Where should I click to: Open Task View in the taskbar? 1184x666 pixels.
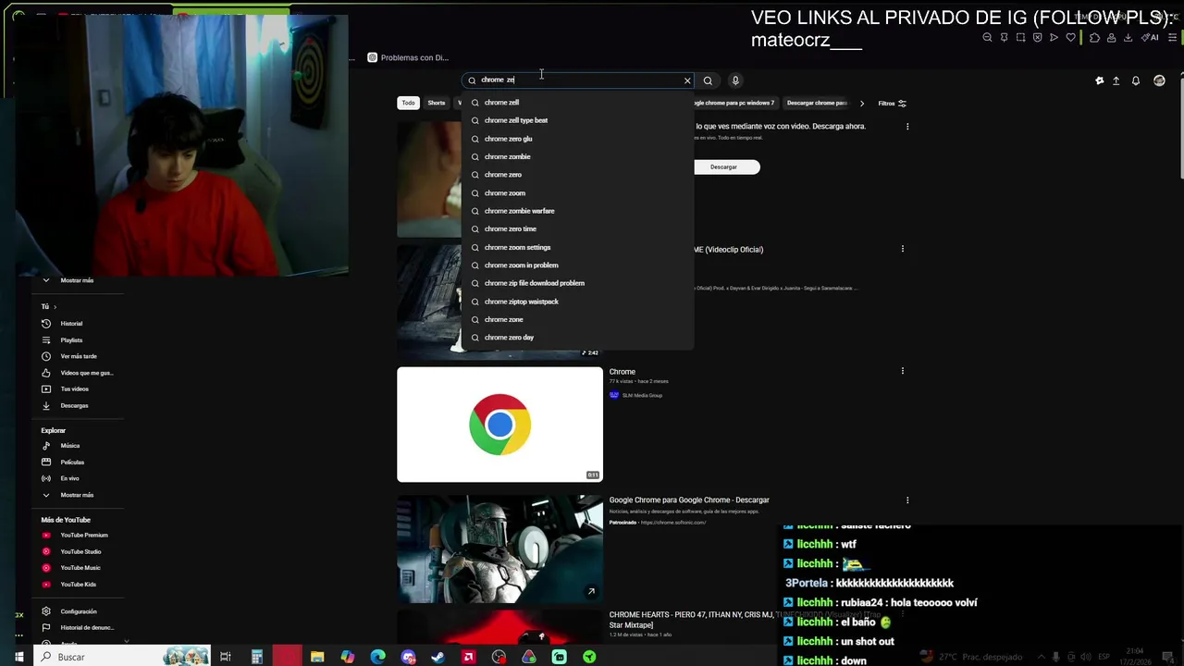(x=225, y=657)
